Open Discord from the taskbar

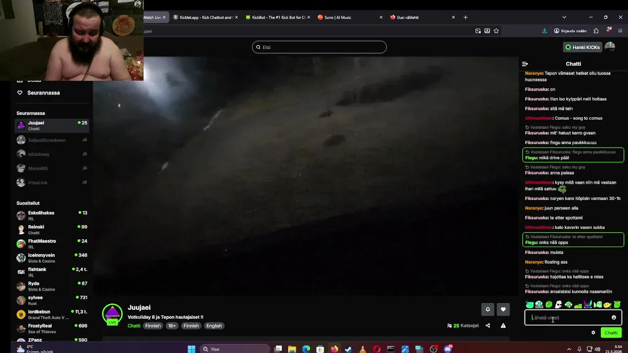tap(448, 349)
